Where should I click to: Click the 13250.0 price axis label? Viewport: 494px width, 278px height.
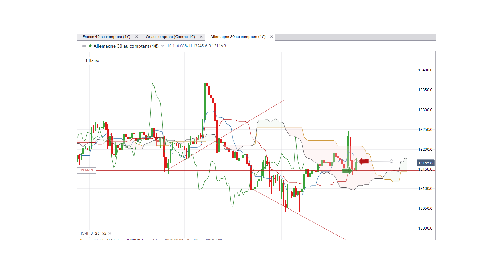pyautogui.click(x=425, y=130)
